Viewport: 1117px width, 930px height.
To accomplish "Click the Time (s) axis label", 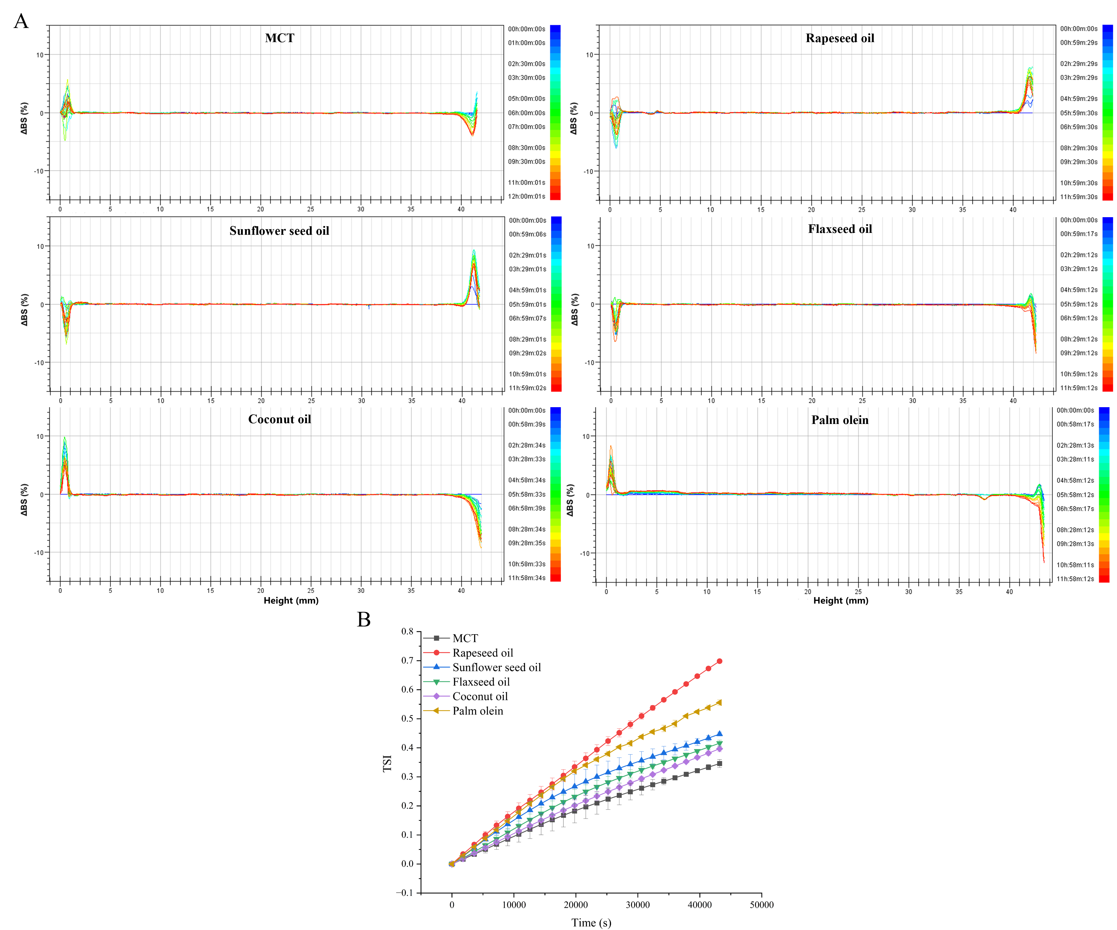I will [x=591, y=923].
